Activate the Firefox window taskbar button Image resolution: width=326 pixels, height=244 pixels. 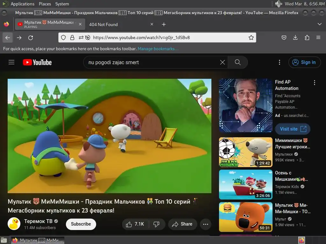pyautogui.click(x=38, y=240)
